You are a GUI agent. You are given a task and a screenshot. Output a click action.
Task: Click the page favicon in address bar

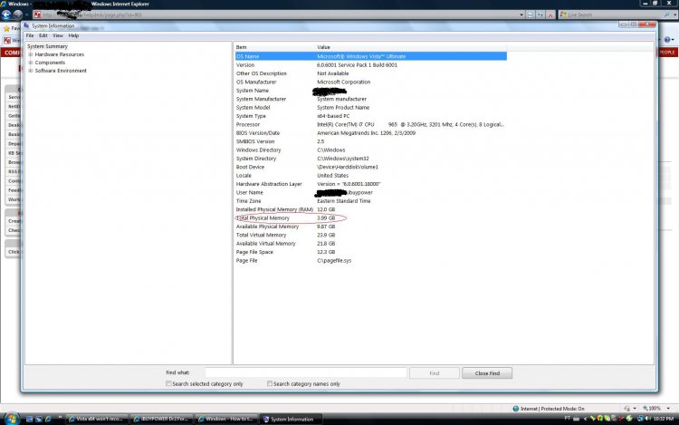pos(38,14)
